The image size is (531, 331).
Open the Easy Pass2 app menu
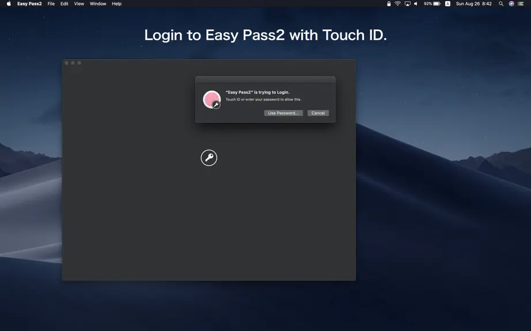29,3
